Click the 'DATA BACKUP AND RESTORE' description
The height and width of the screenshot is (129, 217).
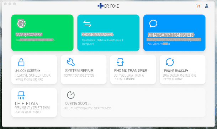[180, 75]
